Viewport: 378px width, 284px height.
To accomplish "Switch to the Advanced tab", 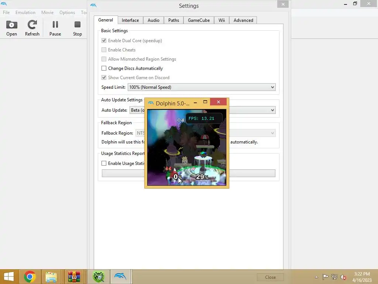I will pos(243,20).
